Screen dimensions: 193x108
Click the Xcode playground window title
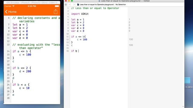pyautogui.click(x=125, y=1)
